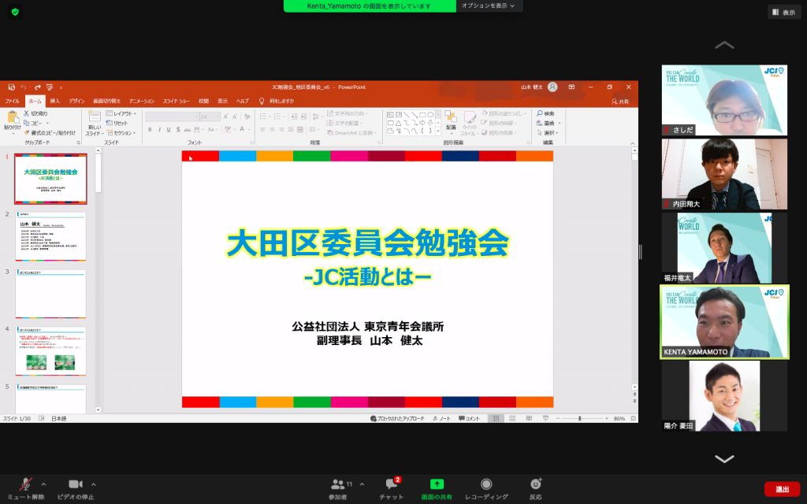Image resolution: width=807 pixels, height=504 pixels.
Task: Click the 表示 view button
Action: point(783,12)
